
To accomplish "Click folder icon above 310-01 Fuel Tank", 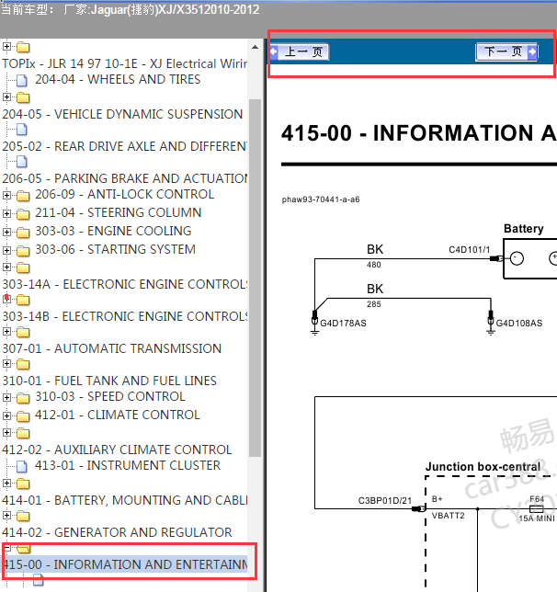I will click(23, 364).
